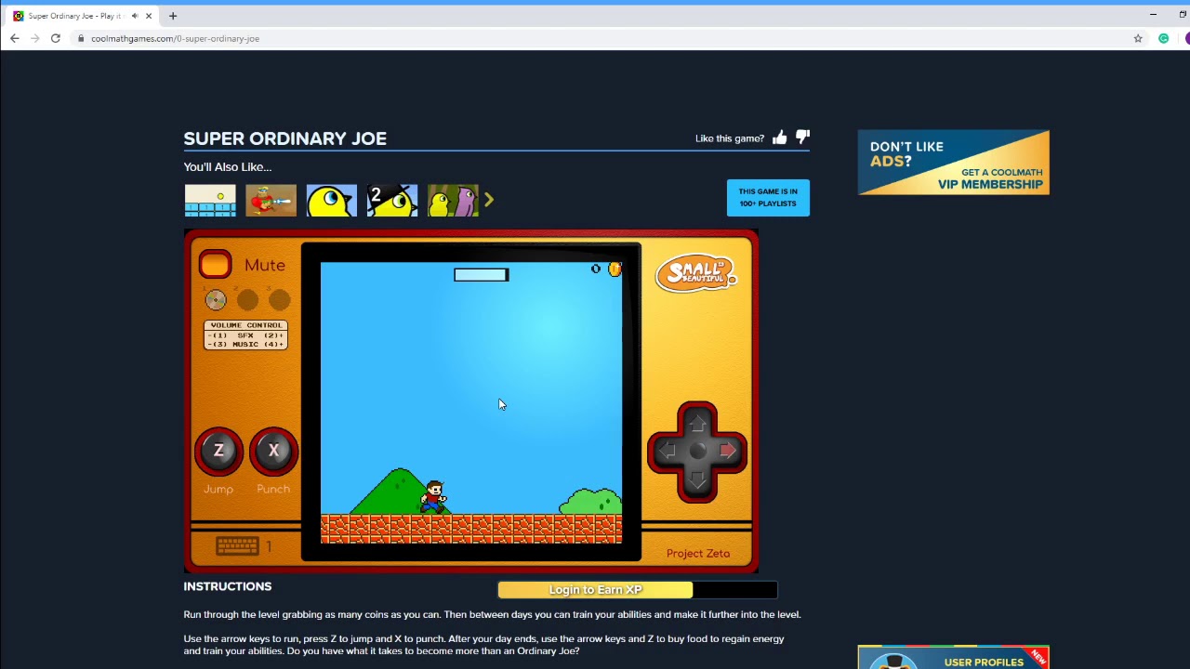
Task: Click the Volume Control panel
Action: click(x=245, y=334)
